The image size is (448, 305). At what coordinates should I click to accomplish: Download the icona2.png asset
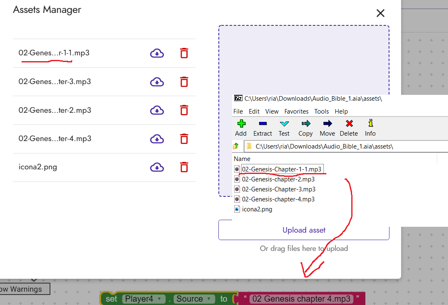157,167
